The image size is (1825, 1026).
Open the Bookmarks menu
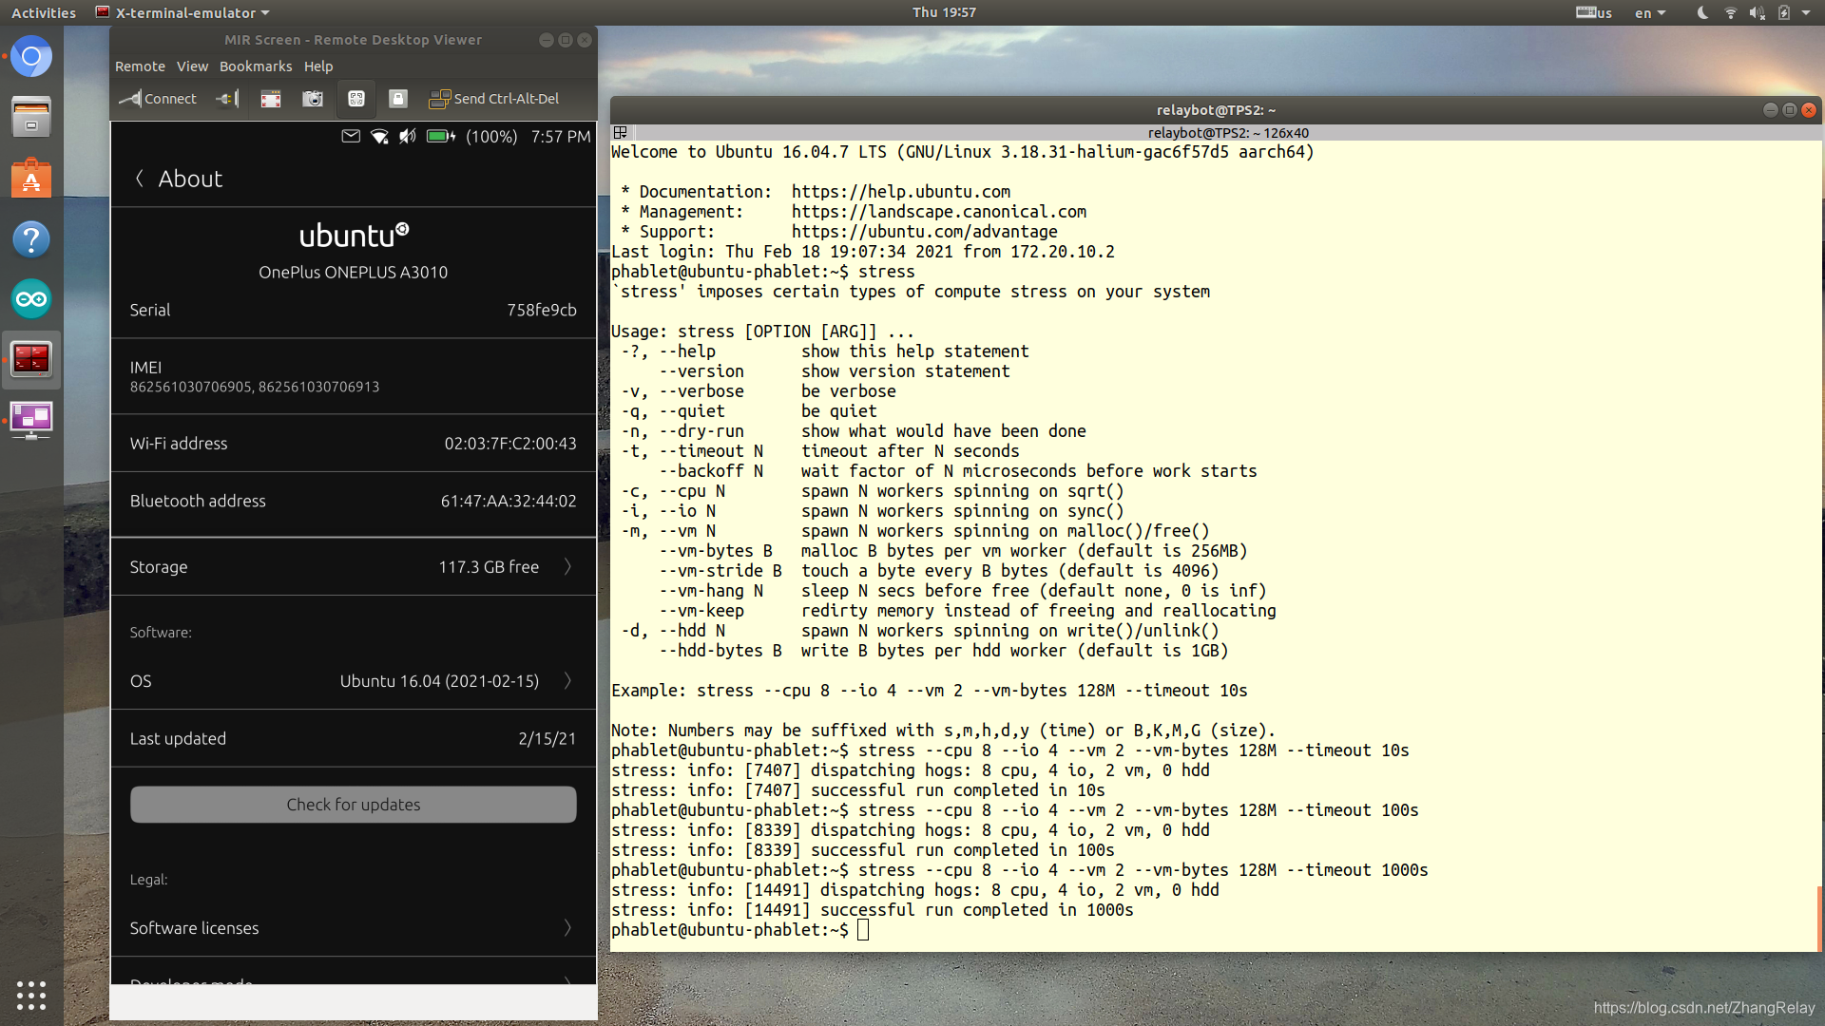point(256,66)
